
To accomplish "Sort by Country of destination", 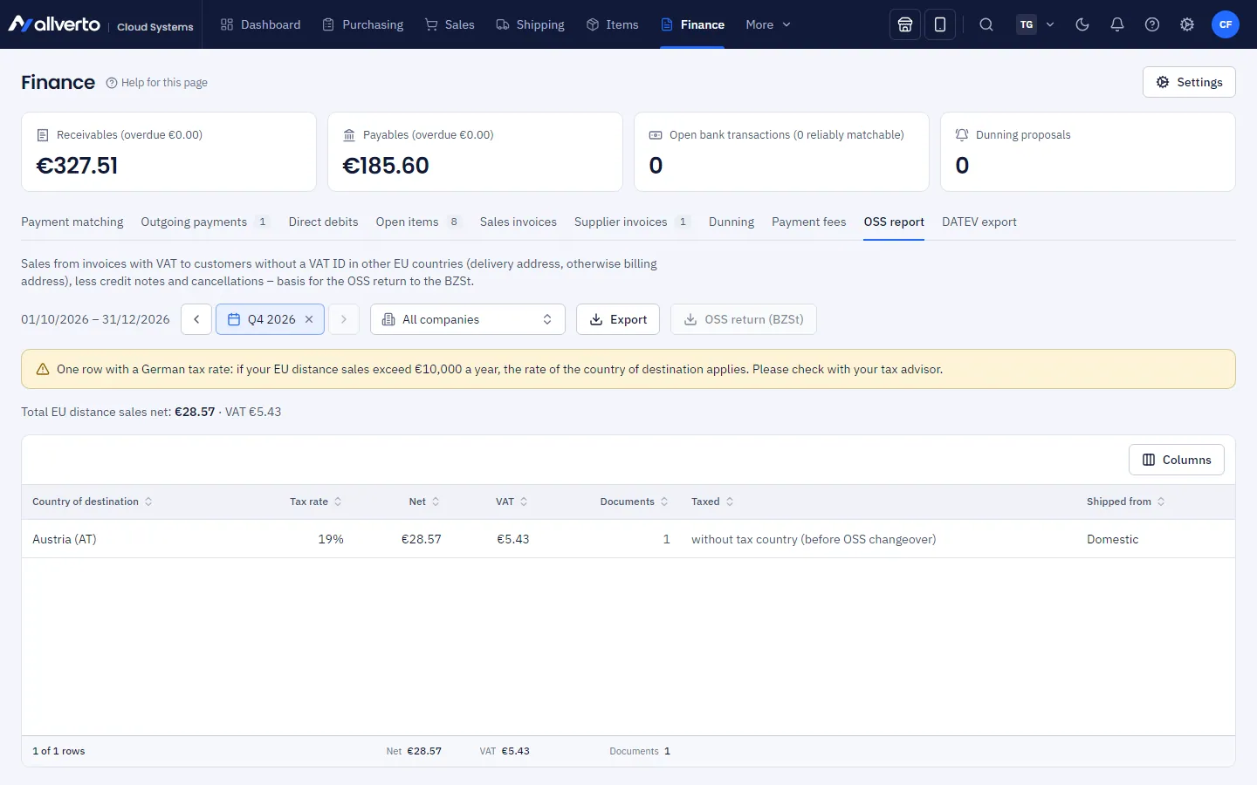I will tap(92, 502).
